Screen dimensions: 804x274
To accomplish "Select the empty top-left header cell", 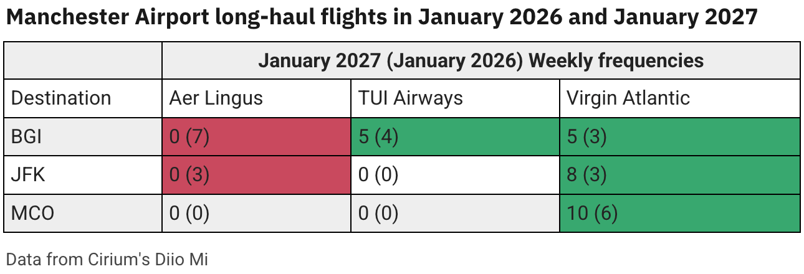I will 83,60.
